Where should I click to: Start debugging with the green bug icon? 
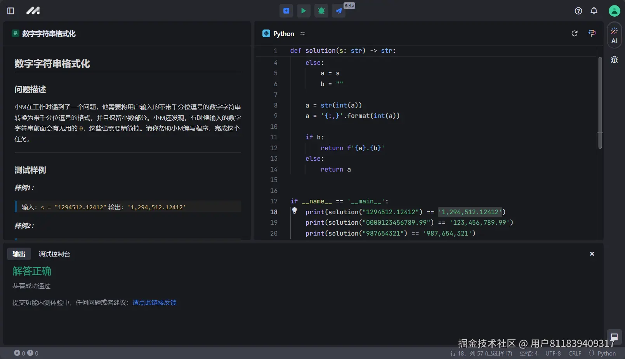point(321,11)
